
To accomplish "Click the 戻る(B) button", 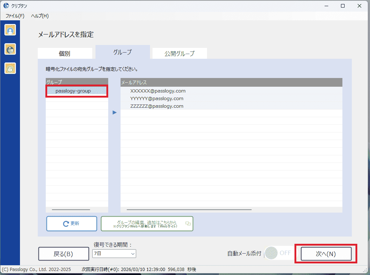I will click(x=64, y=254).
